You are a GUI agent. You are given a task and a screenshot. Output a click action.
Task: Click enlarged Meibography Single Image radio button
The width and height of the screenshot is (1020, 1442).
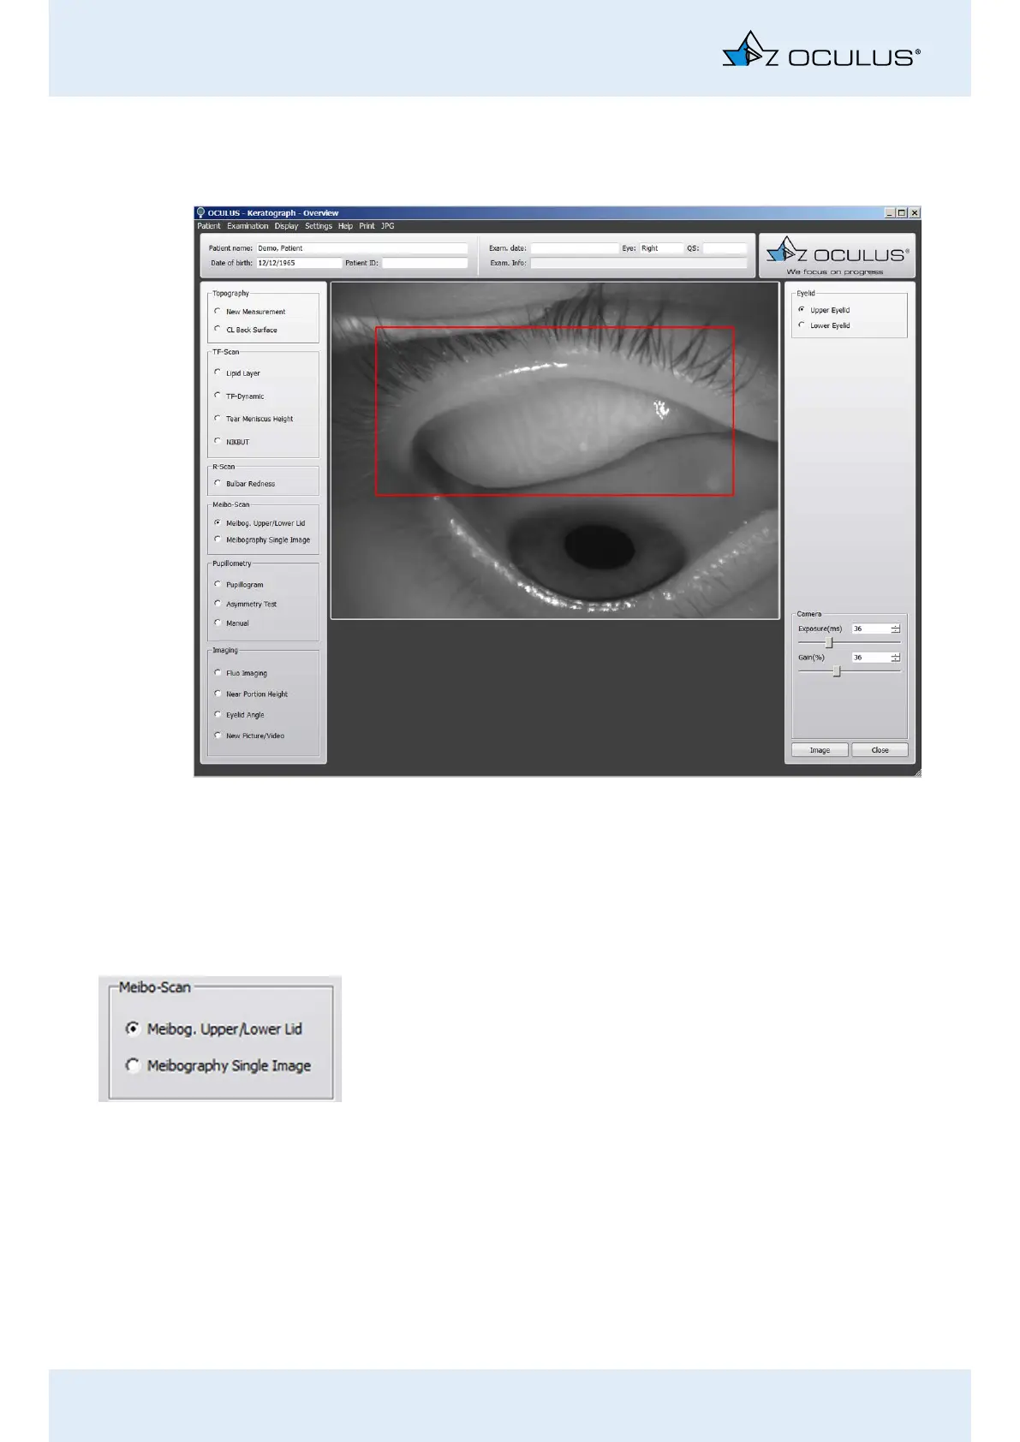pyautogui.click(x=133, y=1065)
